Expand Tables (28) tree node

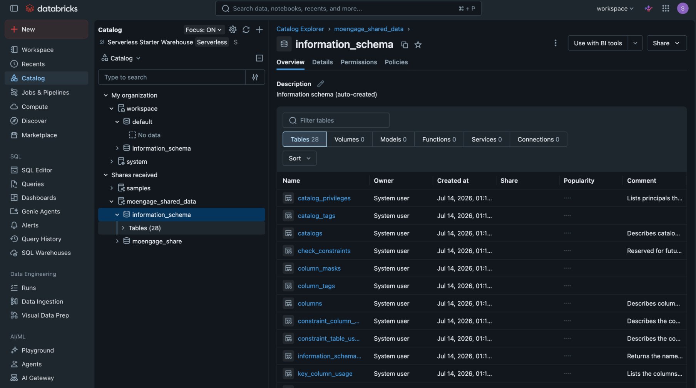tap(123, 228)
